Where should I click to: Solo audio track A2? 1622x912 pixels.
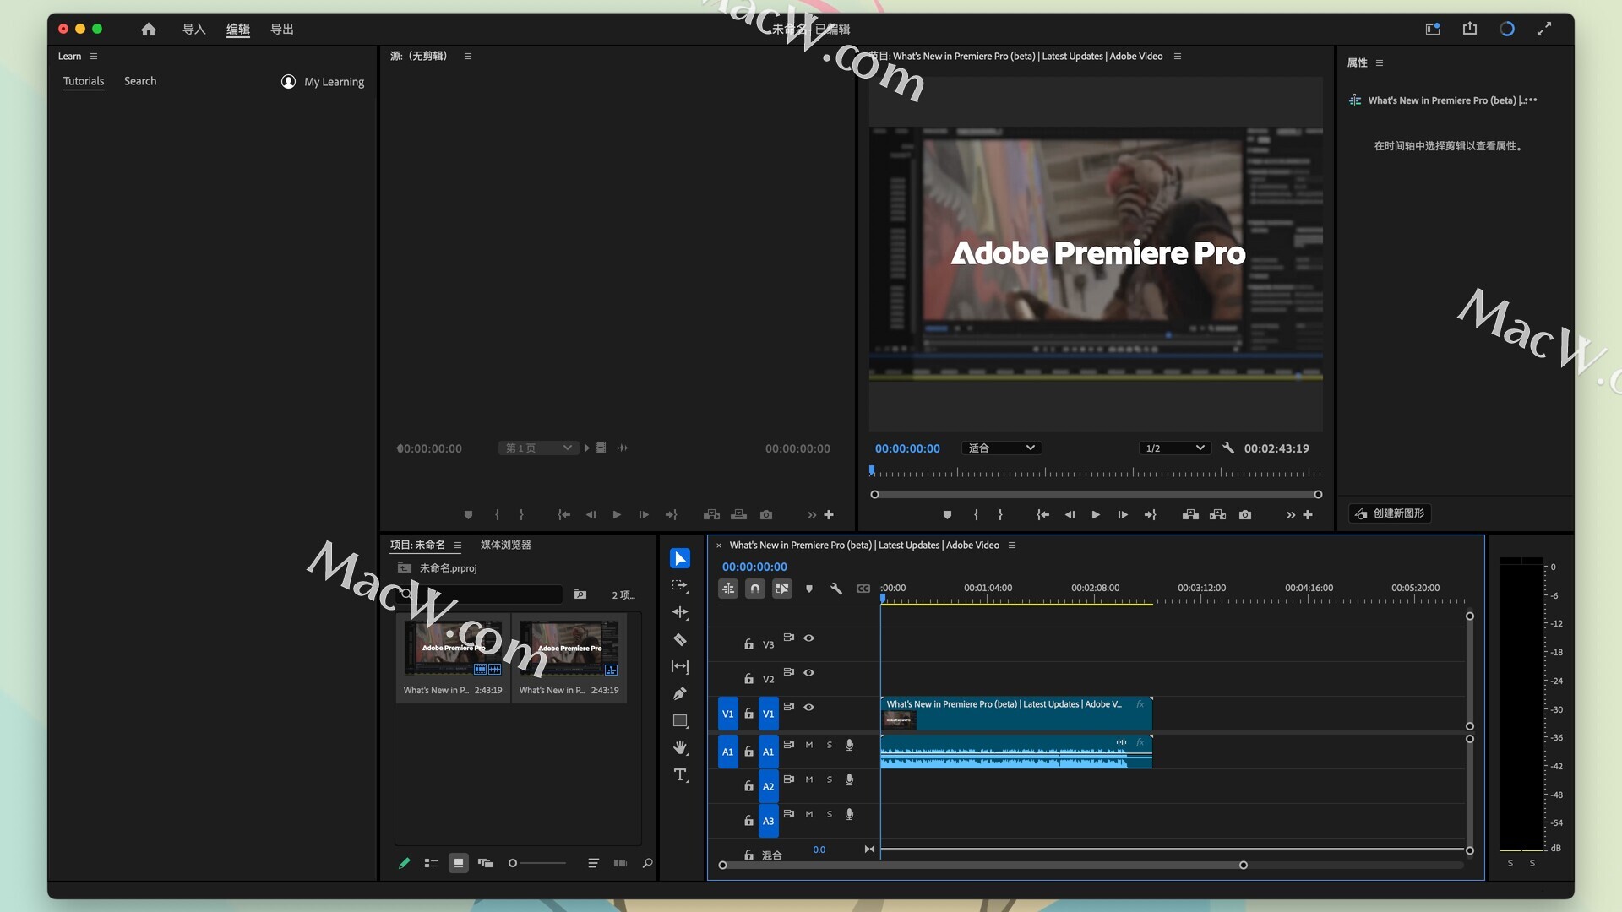pyautogui.click(x=830, y=779)
